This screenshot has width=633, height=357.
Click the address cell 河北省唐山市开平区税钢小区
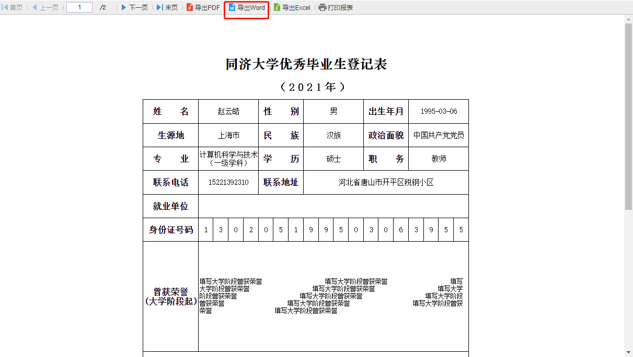click(x=386, y=183)
